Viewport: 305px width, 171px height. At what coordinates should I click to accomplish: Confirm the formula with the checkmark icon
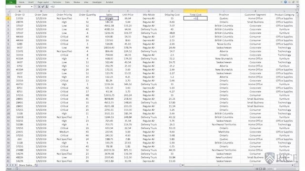(43, 7)
